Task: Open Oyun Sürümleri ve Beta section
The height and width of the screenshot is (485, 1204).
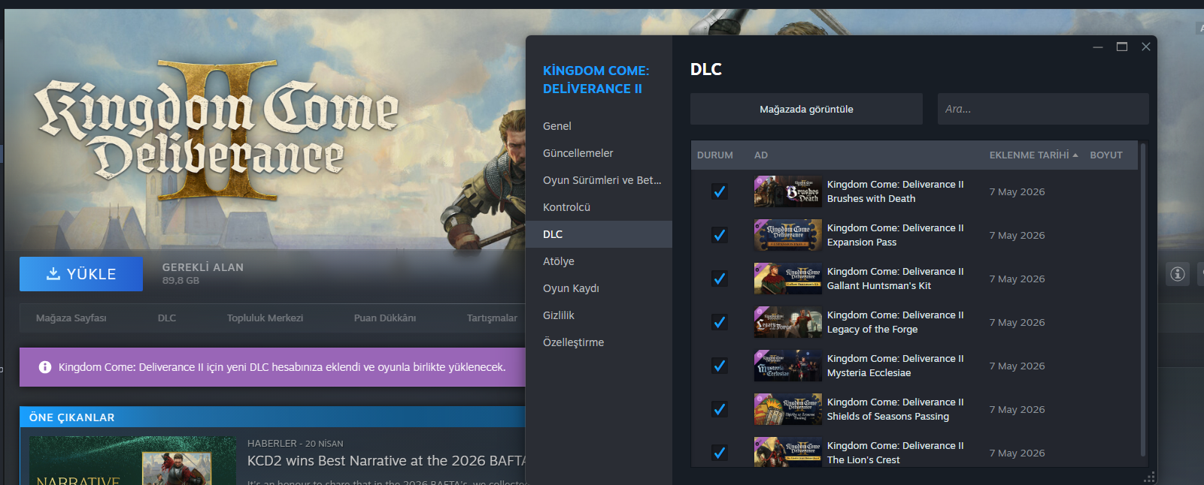Action: (599, 180)
